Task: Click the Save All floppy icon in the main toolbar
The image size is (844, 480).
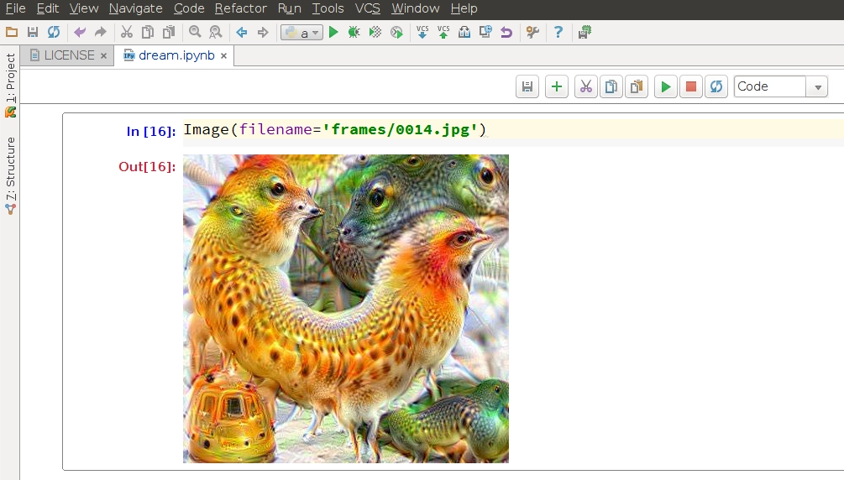Action: pyautogui.click(x=33, y=32)
